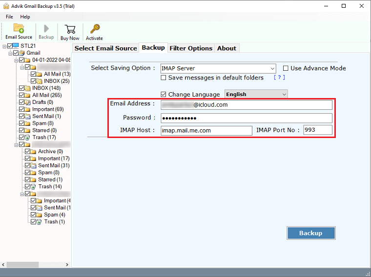The image size is (371, 277).
Task: Collapse the STL21 tree node
Action: click(4, 46)
